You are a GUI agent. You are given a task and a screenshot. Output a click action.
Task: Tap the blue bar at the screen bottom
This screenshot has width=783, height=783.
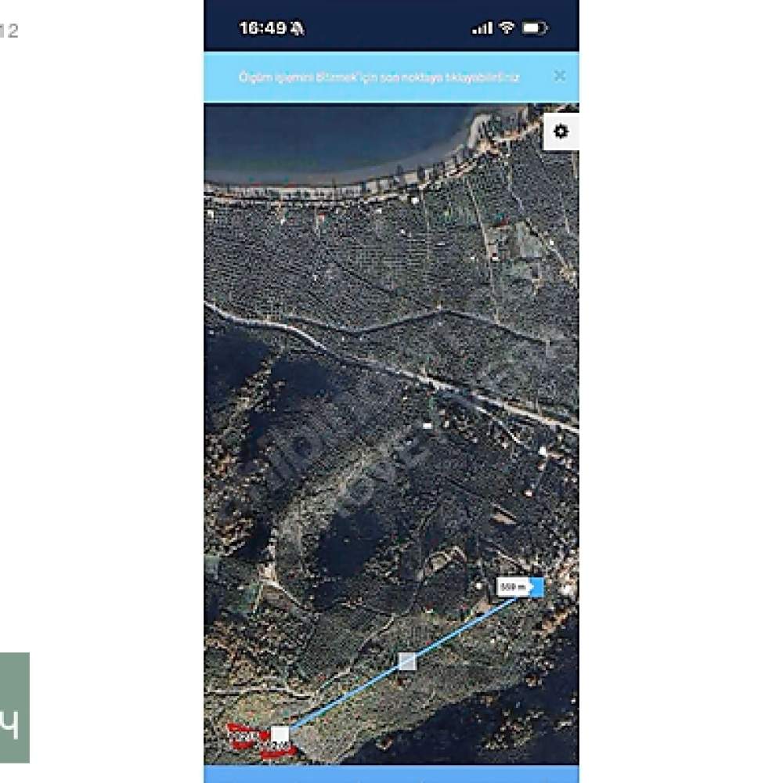tap(391, 774)
